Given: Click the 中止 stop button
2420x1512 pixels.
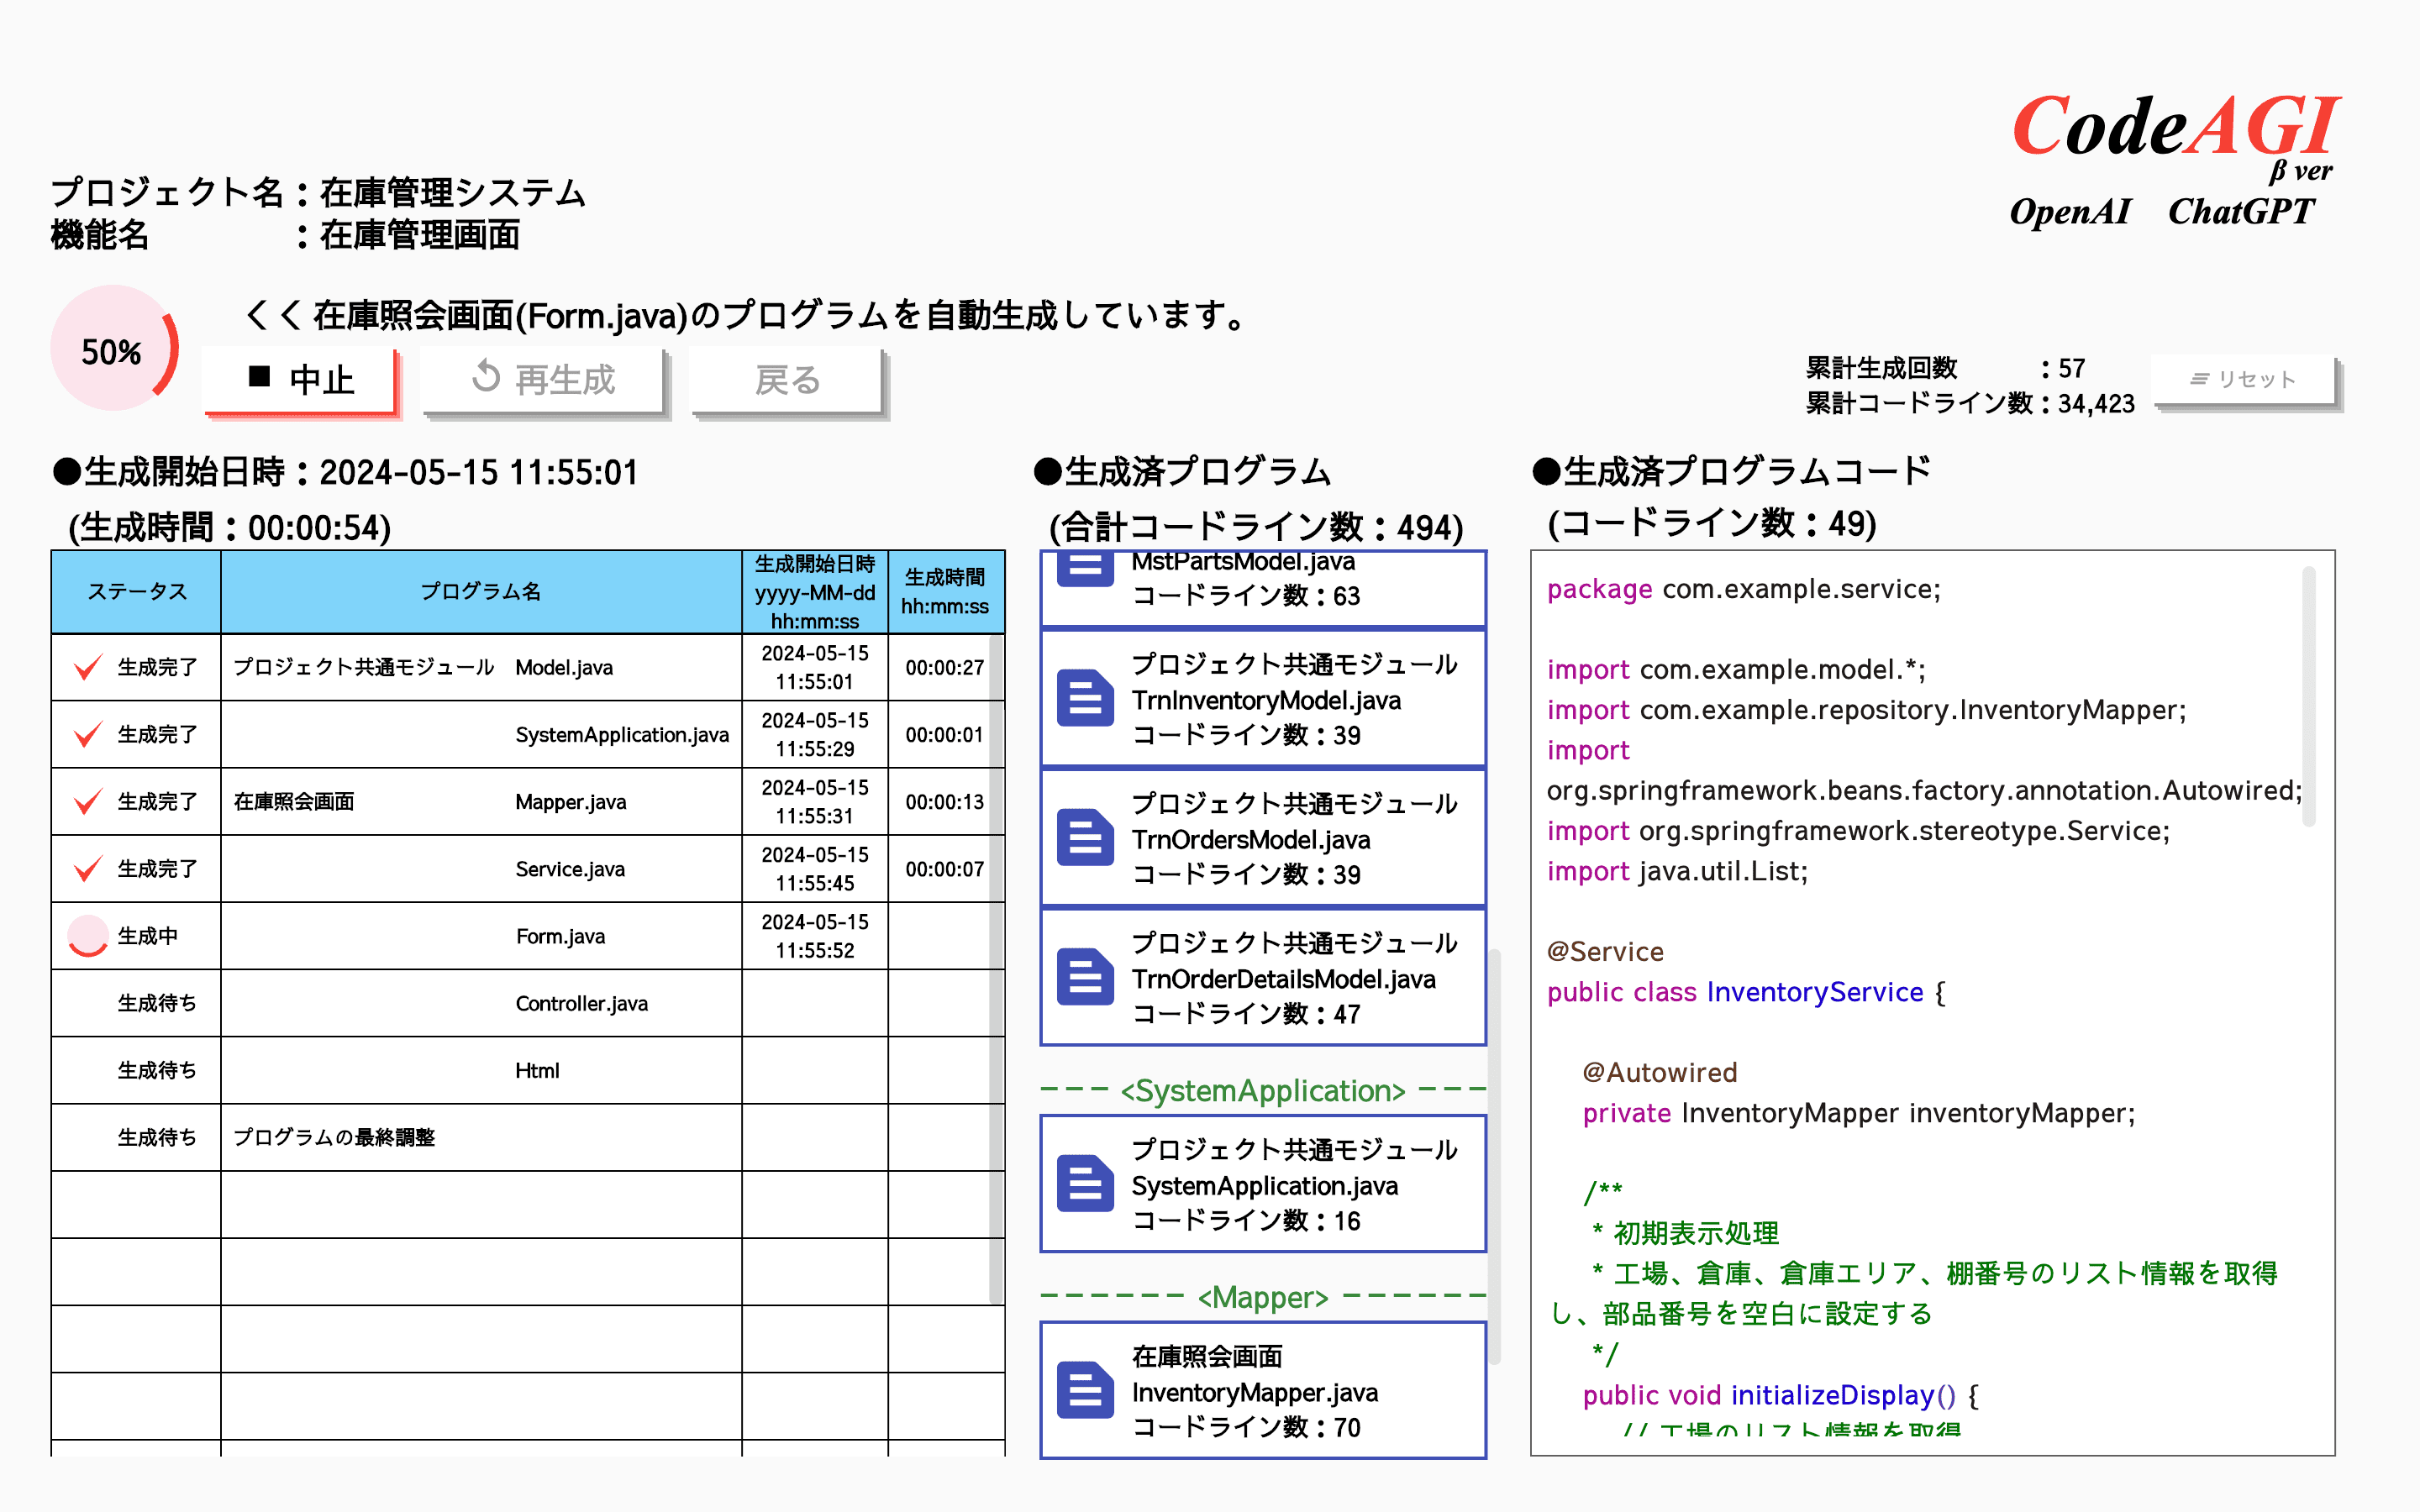Looking at the screenshot, I should tap(300, 379).
